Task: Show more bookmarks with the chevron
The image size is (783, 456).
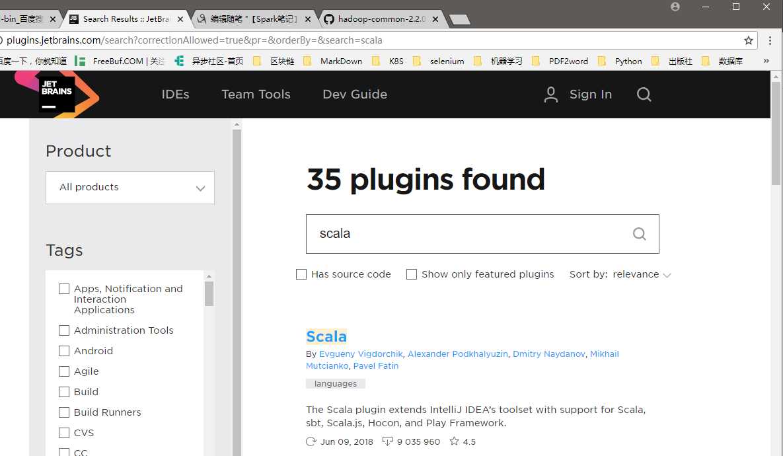Action: (x=766, y=61)
